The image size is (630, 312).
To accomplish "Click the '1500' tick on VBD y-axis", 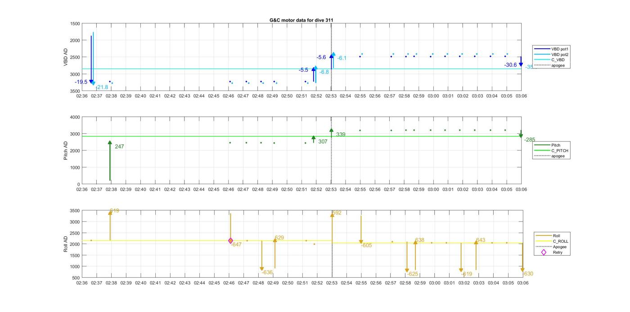I will point(75,23).
